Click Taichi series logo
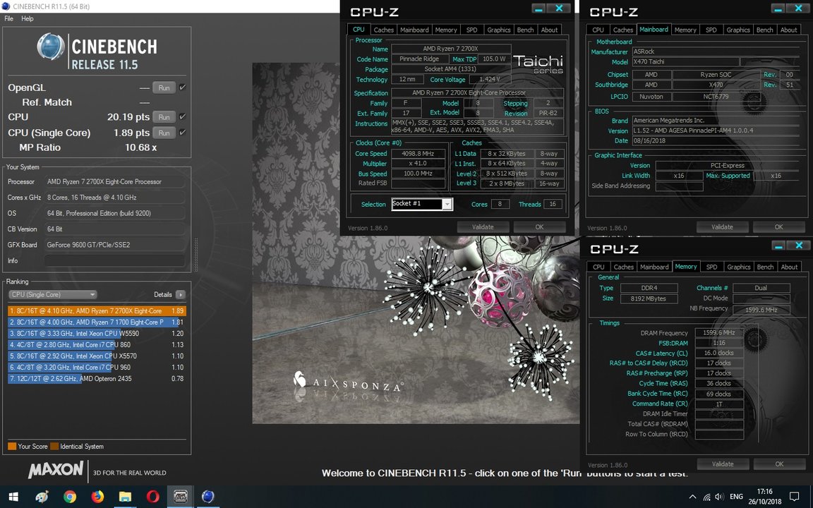 tap(538, 64)
